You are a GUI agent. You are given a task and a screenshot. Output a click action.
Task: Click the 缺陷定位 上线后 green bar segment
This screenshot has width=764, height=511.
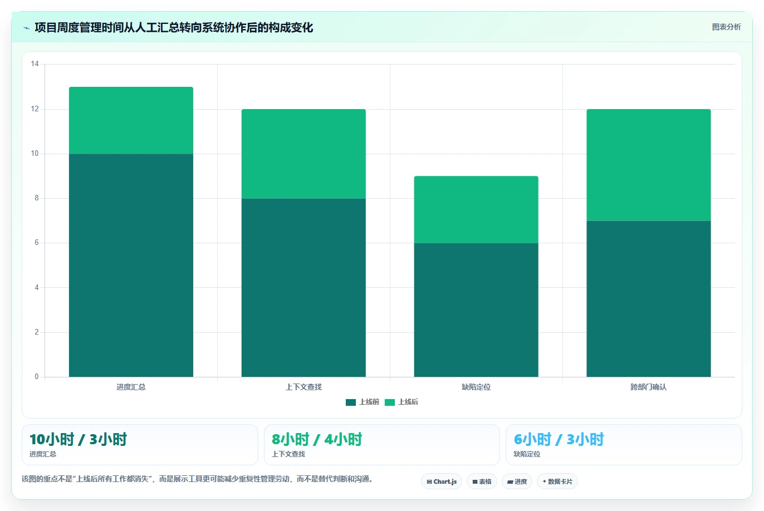pos(476,210)
